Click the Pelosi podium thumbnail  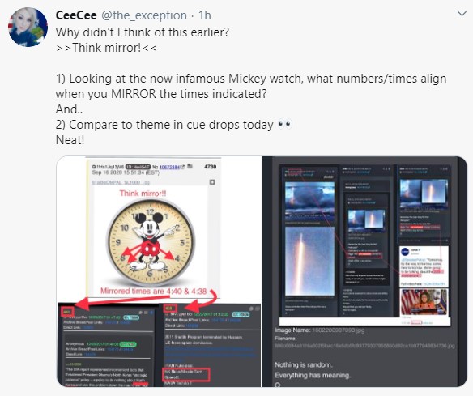pos(424,302)
